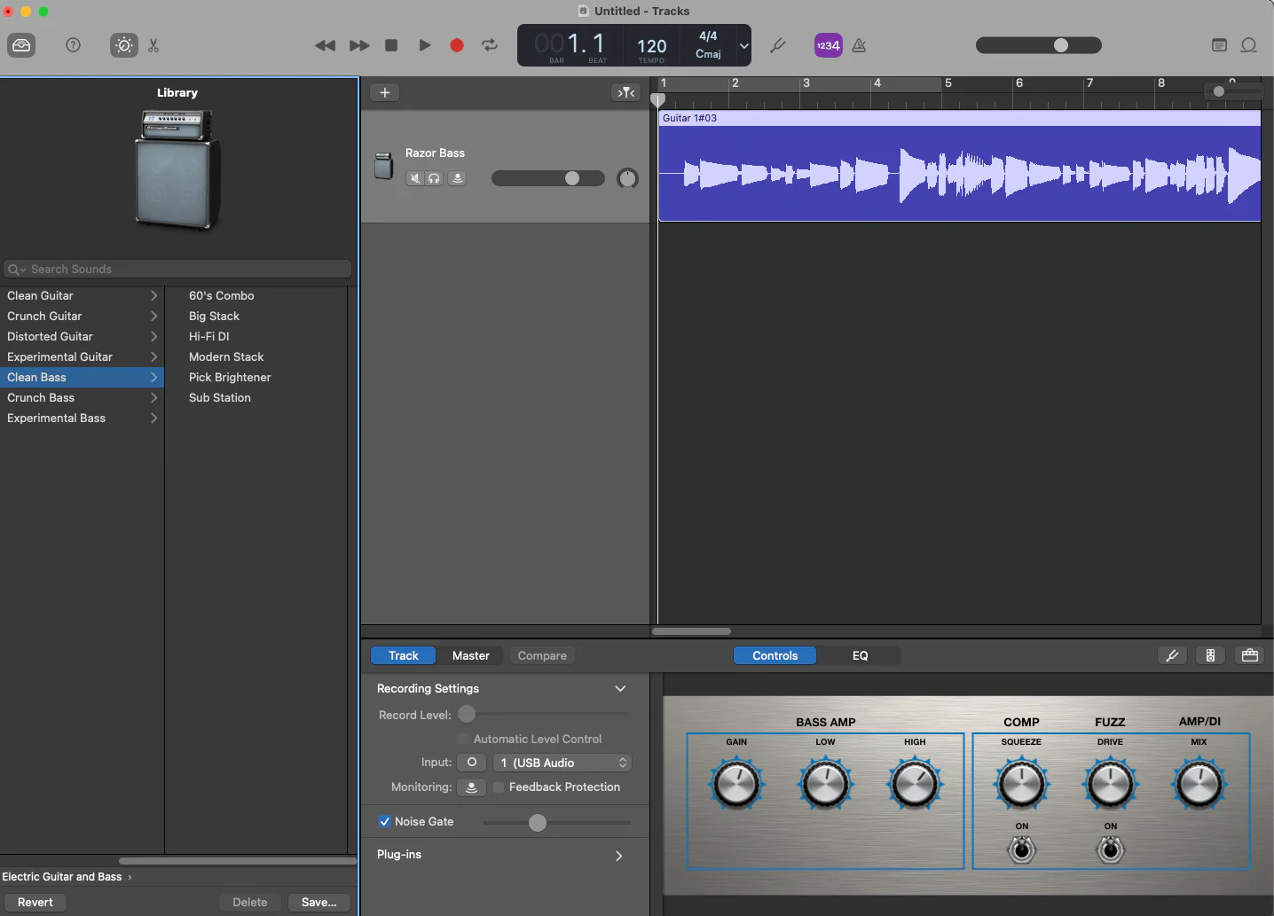Mute the Razor Bass track

point(414,178)
